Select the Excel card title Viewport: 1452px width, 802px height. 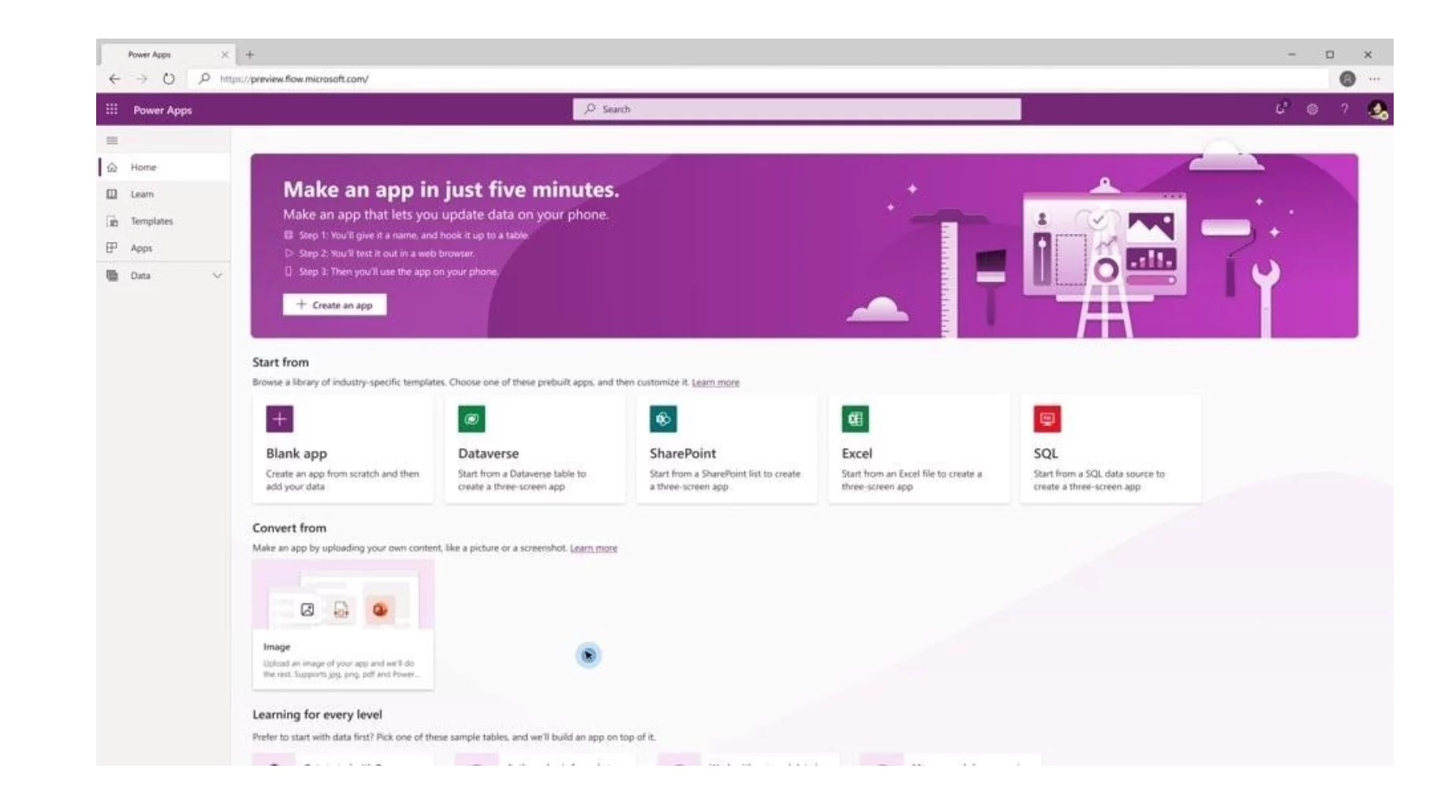click(857, 454)
